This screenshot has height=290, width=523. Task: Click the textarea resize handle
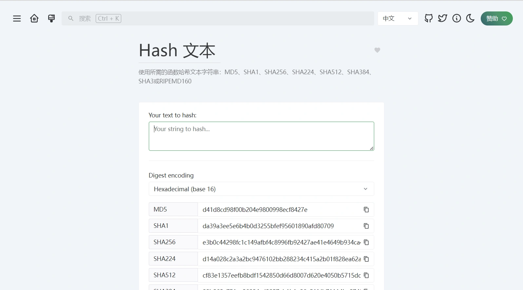(x=372, y=148)
